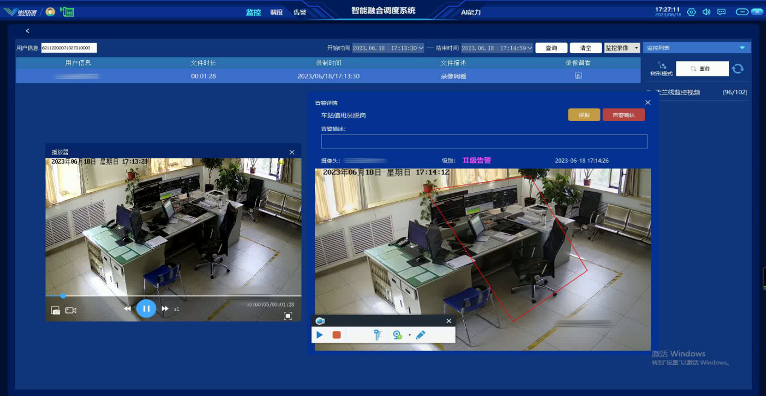
Task: Click the 告警确认 red button
Action: 623,115
